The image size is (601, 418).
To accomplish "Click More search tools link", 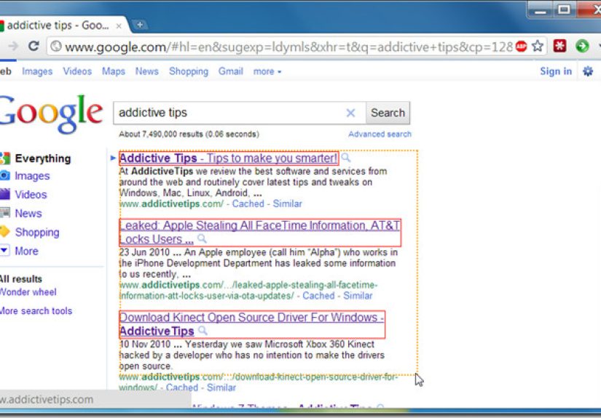I will pyautogui.click(x=36, y=311).
